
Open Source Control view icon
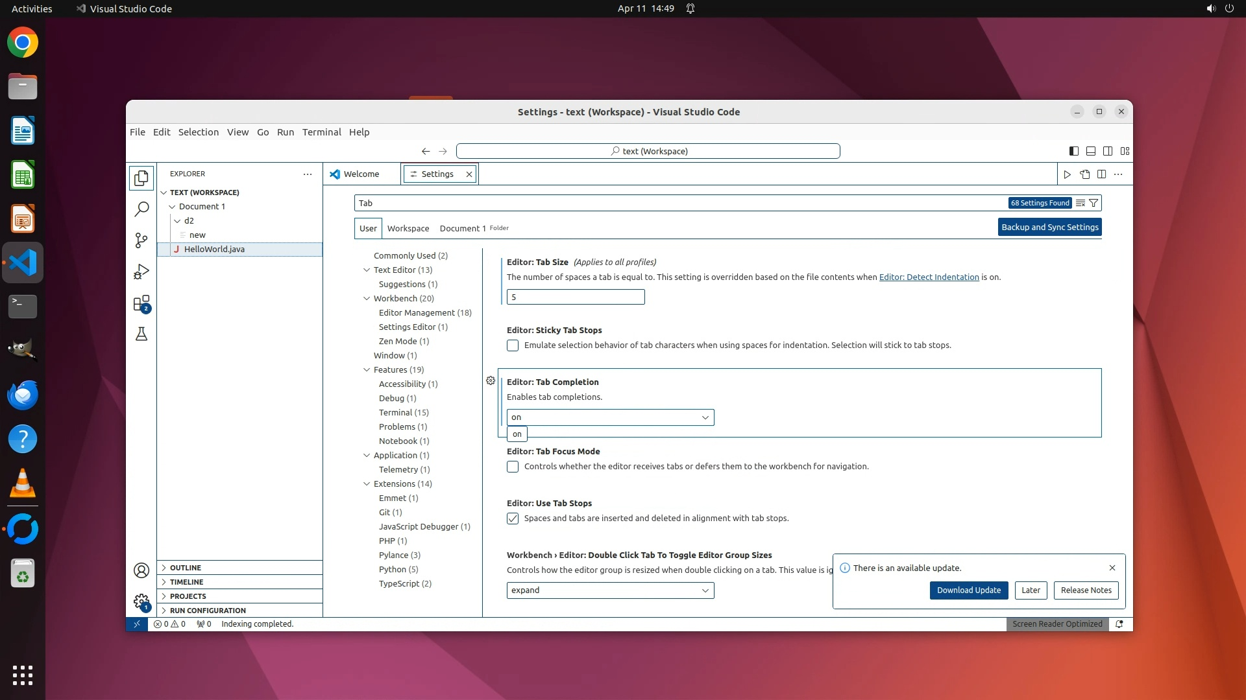[141, 240]
